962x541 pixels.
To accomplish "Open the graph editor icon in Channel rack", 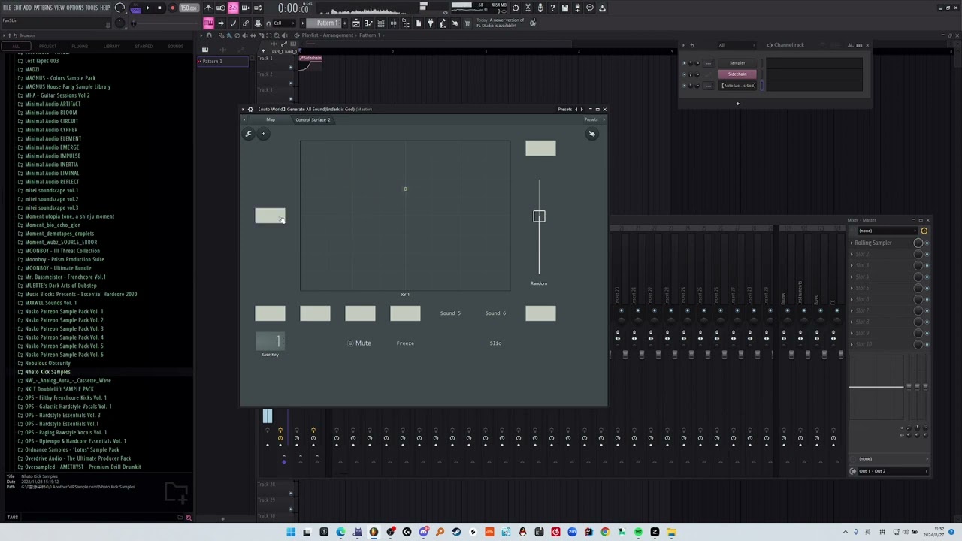I will point(850,45).
